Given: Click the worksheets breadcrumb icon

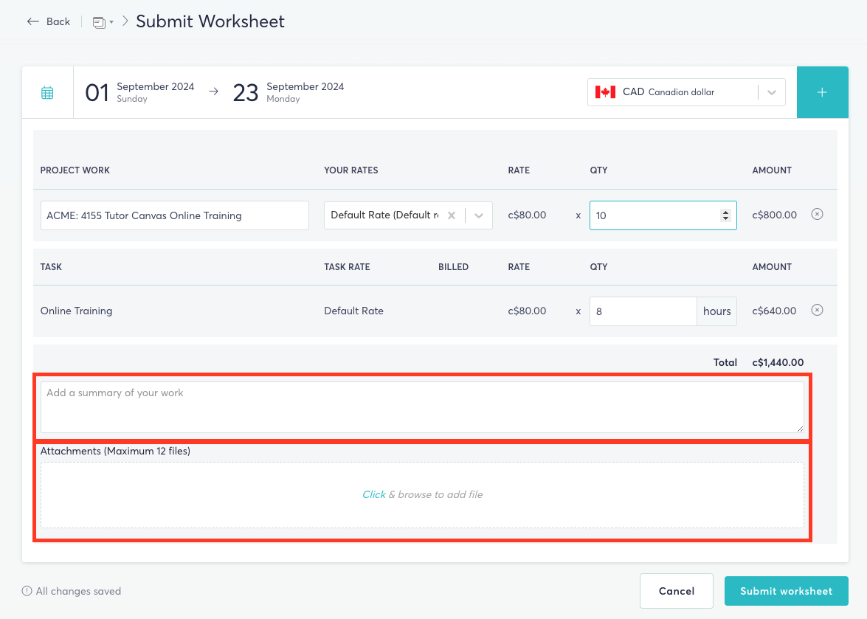Looking at the screenshot, I should click(98, 21).
